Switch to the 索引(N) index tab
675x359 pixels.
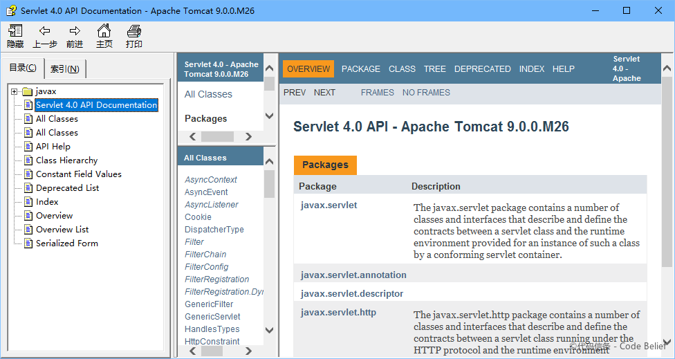[65, 69]
